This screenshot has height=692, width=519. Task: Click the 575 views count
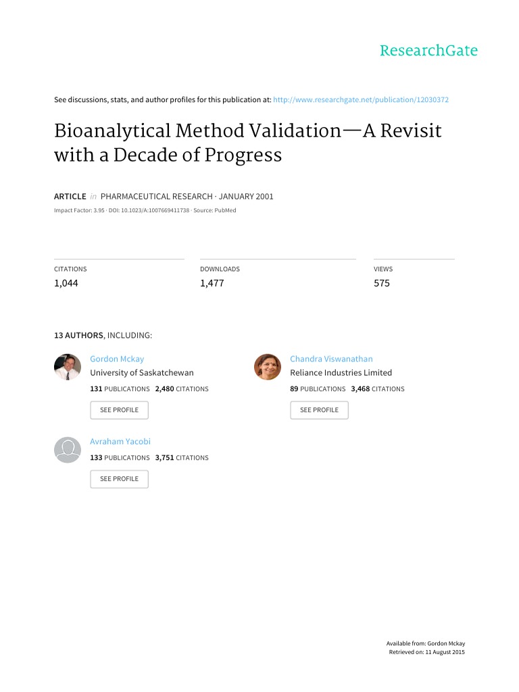[x=382, y=283]
